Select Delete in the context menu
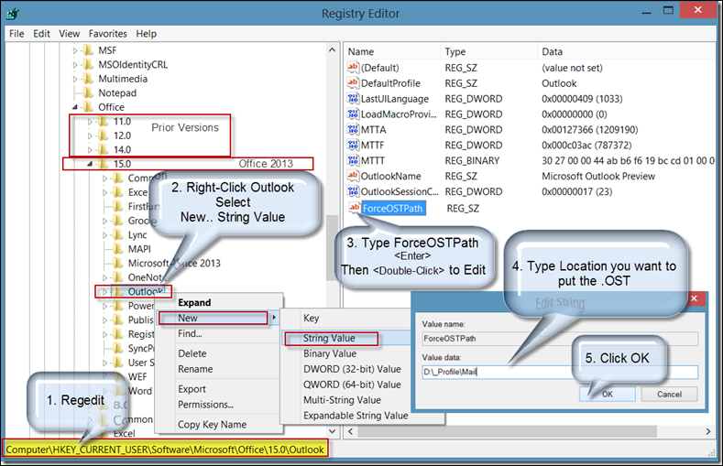 click(219, 353)
